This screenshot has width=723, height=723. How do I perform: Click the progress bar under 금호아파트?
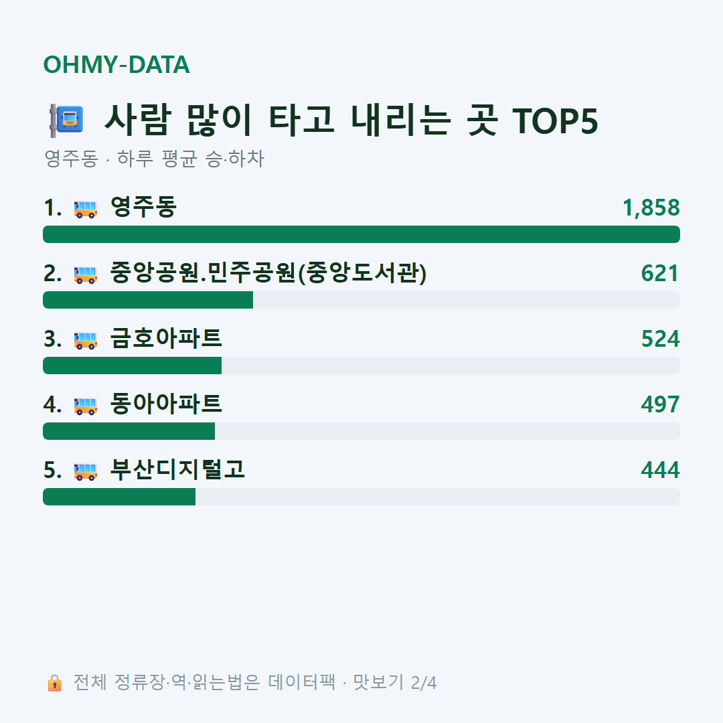point(361,366)
